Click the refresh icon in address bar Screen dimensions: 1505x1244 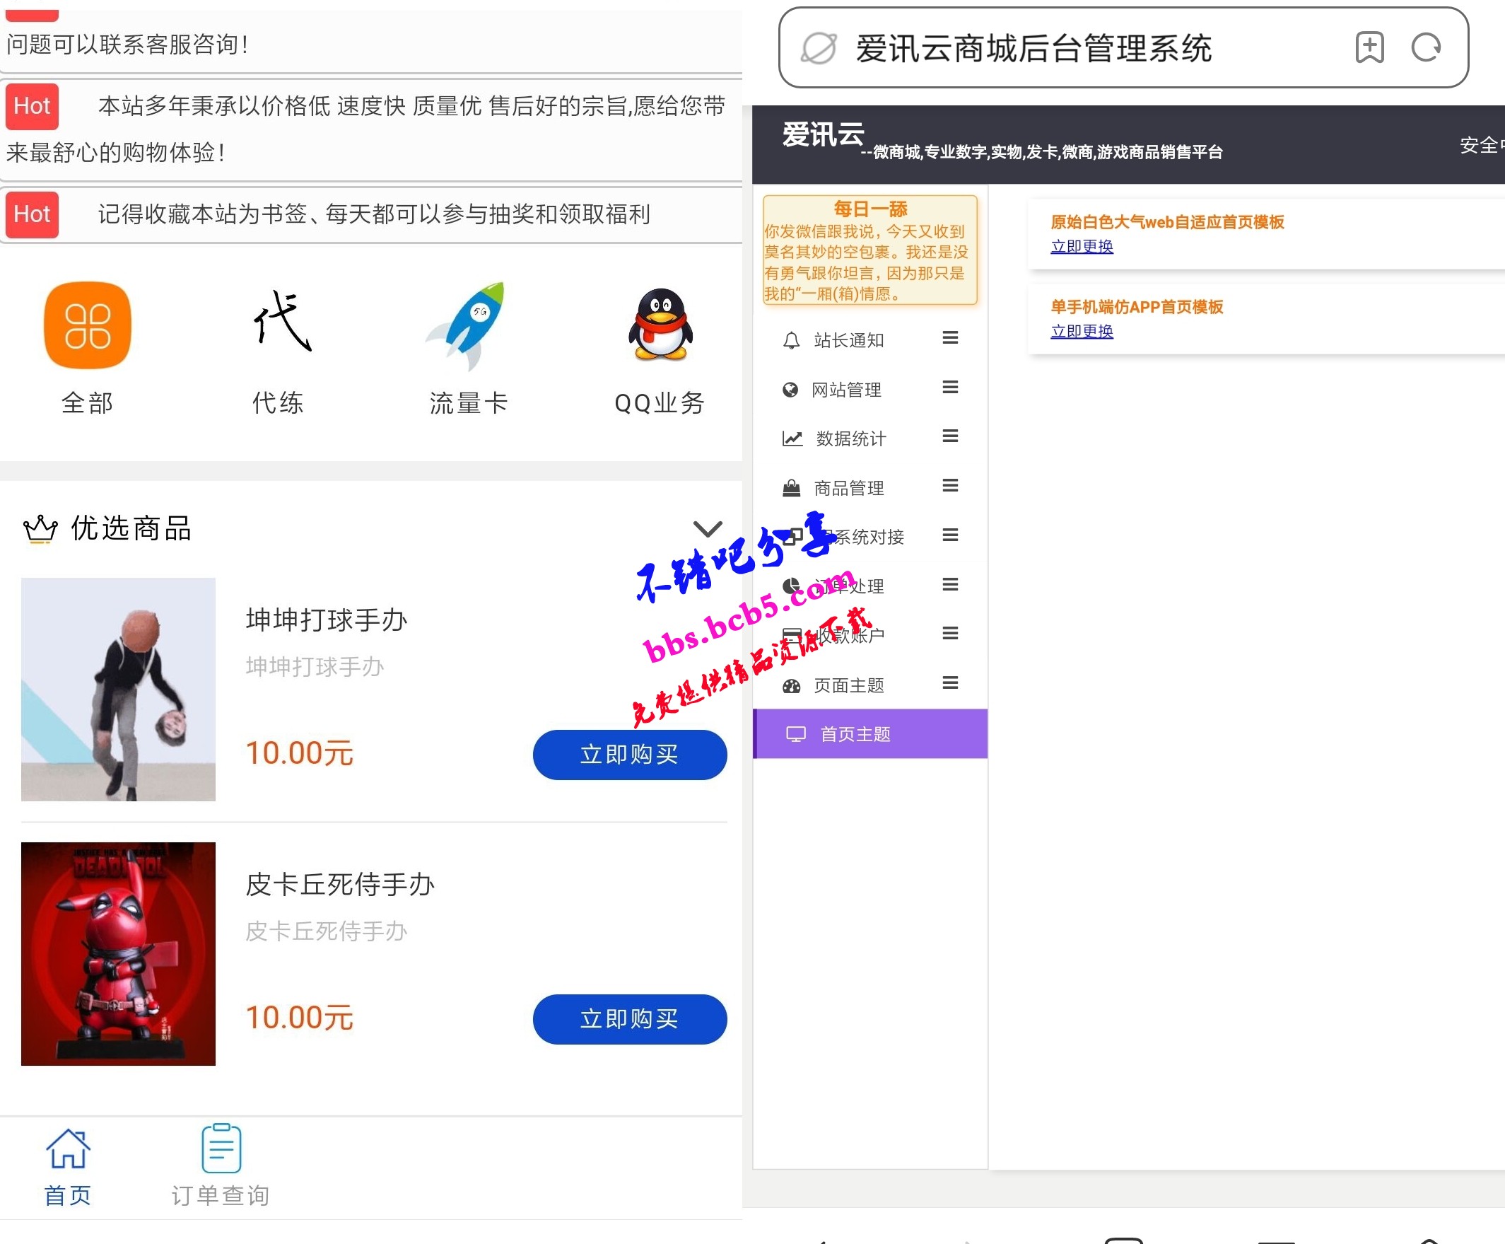pyautogui.click(x=1426, y=48)
